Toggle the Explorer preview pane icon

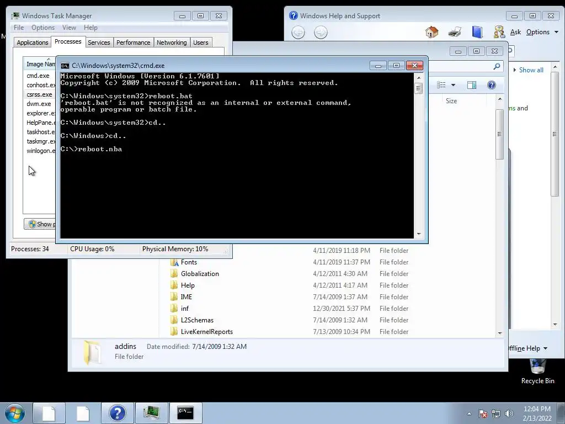point(471,85)
